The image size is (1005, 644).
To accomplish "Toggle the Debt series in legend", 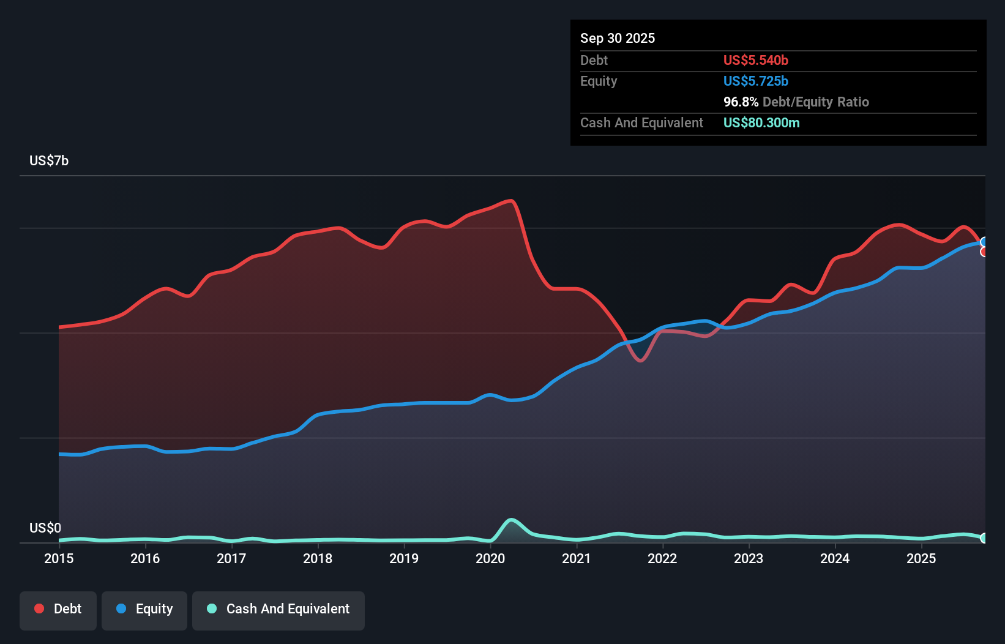I will click(58, 610).
